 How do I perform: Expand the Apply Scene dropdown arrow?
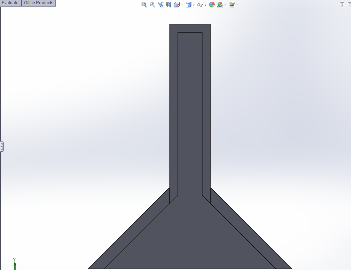225,5
